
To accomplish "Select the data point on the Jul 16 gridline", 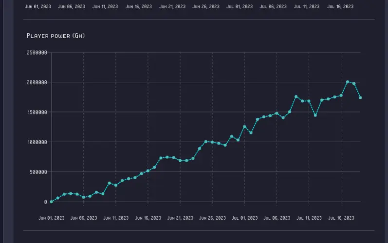I will pos(341,95).
